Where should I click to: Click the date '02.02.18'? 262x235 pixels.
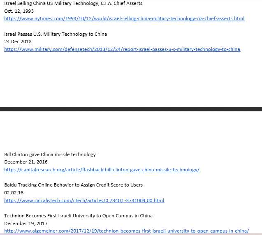(x=14, y=193)
